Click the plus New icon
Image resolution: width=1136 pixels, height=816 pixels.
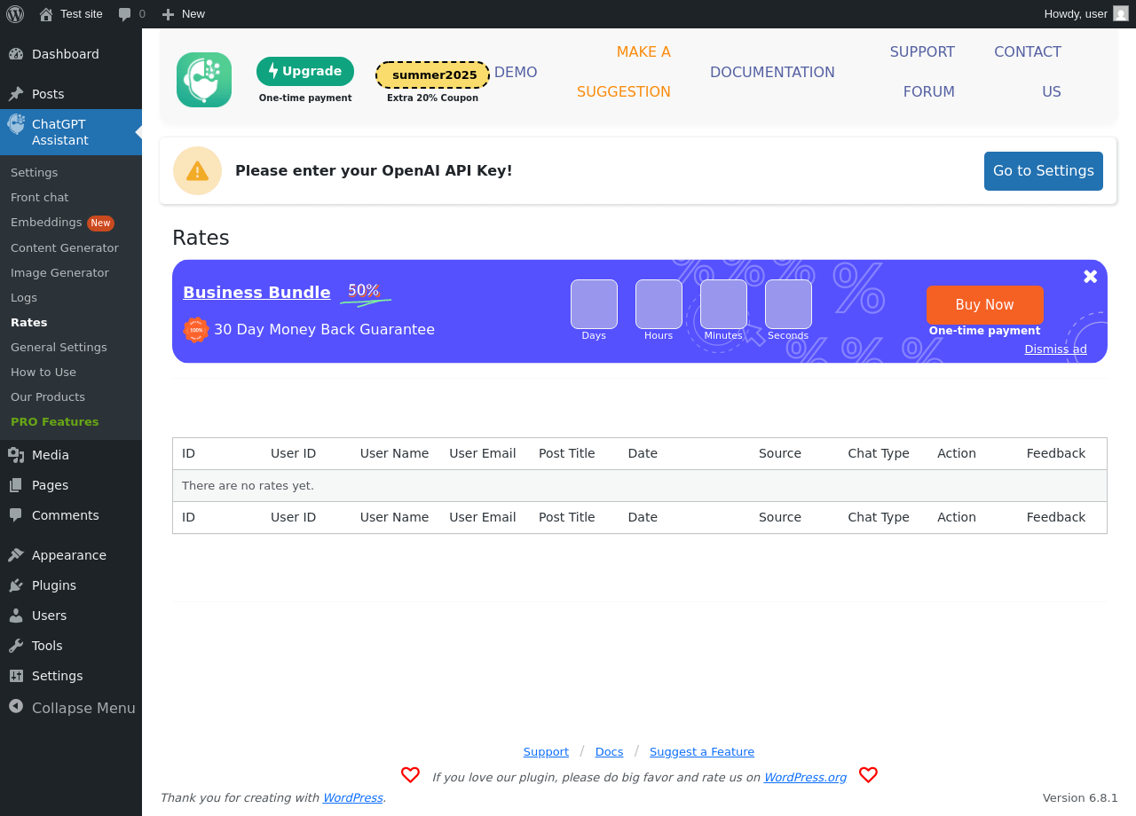click(x=168, y=14)
